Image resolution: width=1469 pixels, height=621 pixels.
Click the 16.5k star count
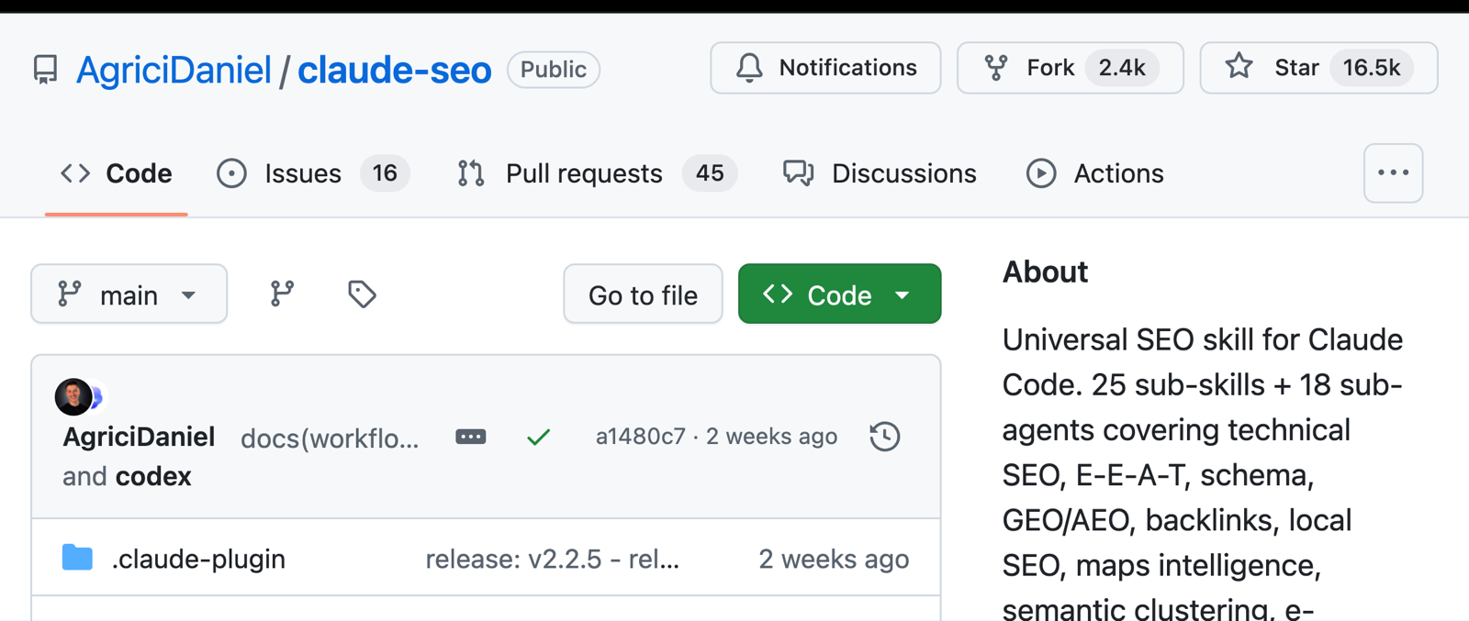(1372, 68)
